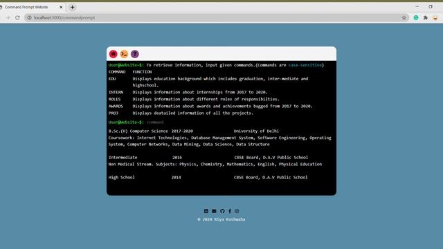The height and width of the screenshot is (249, 443).
Task: Click the PROJ command text
Action: (x=114, y=113)
